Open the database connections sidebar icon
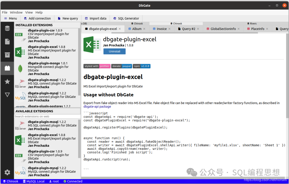This screenshot has height=184, width=289. [7, 28]
